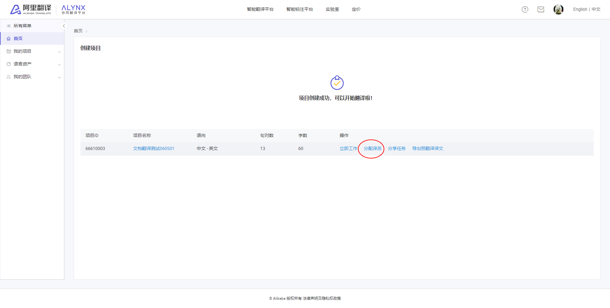Expand the 我的团队 submenu chevron
Screen dimensions: 610x308
click(59, 77)
